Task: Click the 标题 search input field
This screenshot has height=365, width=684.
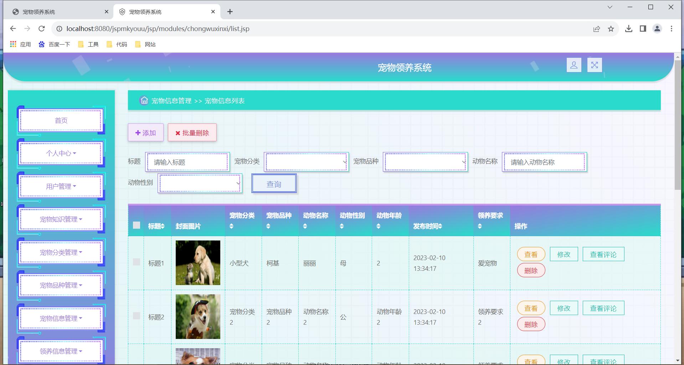Action: pos(187,162)
